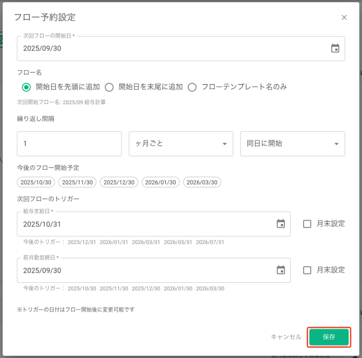Select the 2026/03/30 upcoming start chip
362x358 pixels.
click(x=202, y=183)
